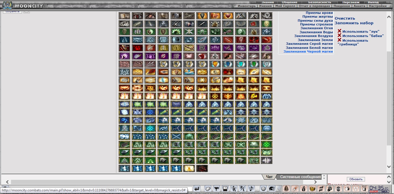Select the golden meditating figure spell icon

(189, 169)
